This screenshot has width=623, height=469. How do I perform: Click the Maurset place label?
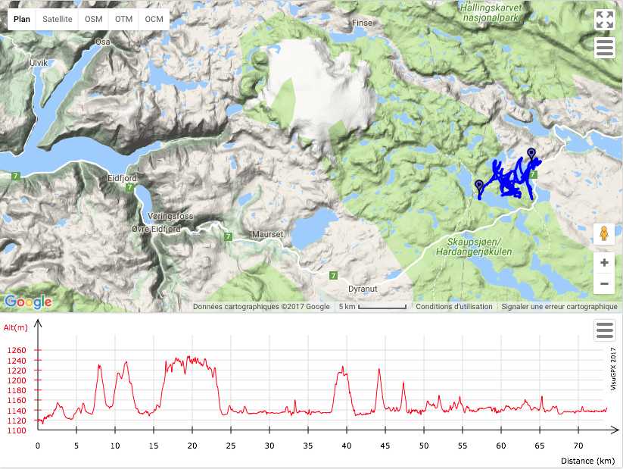tap(268, 234)
